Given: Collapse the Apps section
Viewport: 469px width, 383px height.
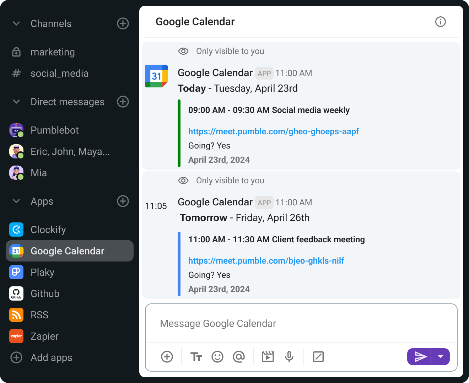Looking at the screenshot, I should coord(16,201).
